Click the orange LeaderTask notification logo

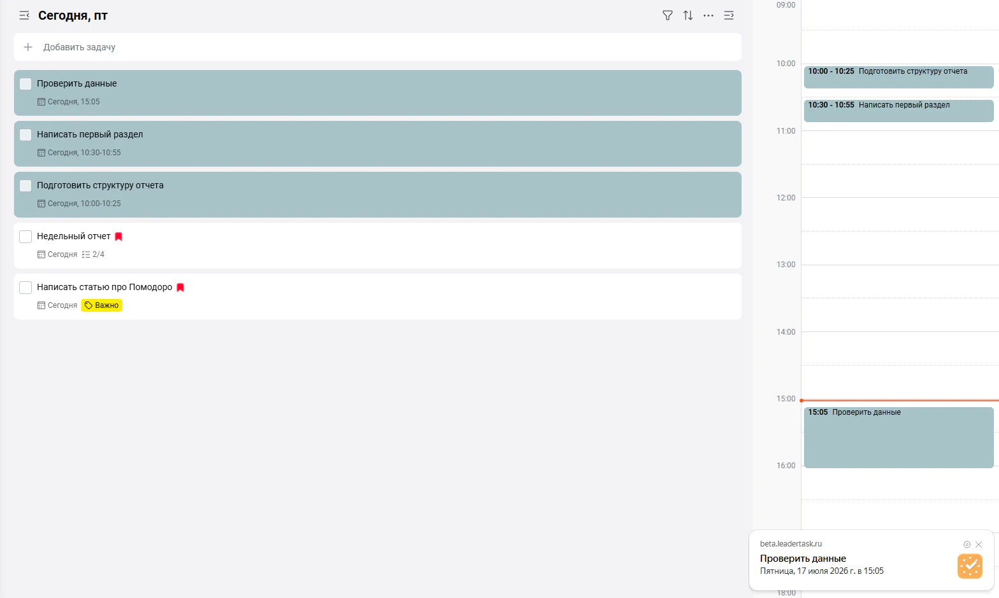click(970, 566)
